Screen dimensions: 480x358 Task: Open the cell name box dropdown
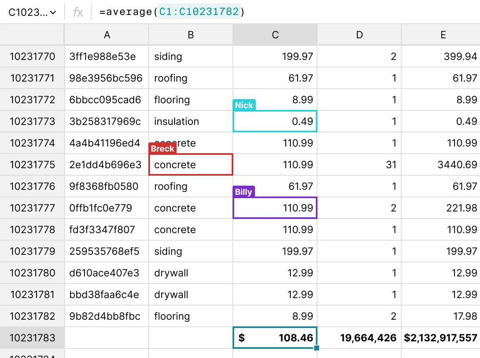pos(32,12)
